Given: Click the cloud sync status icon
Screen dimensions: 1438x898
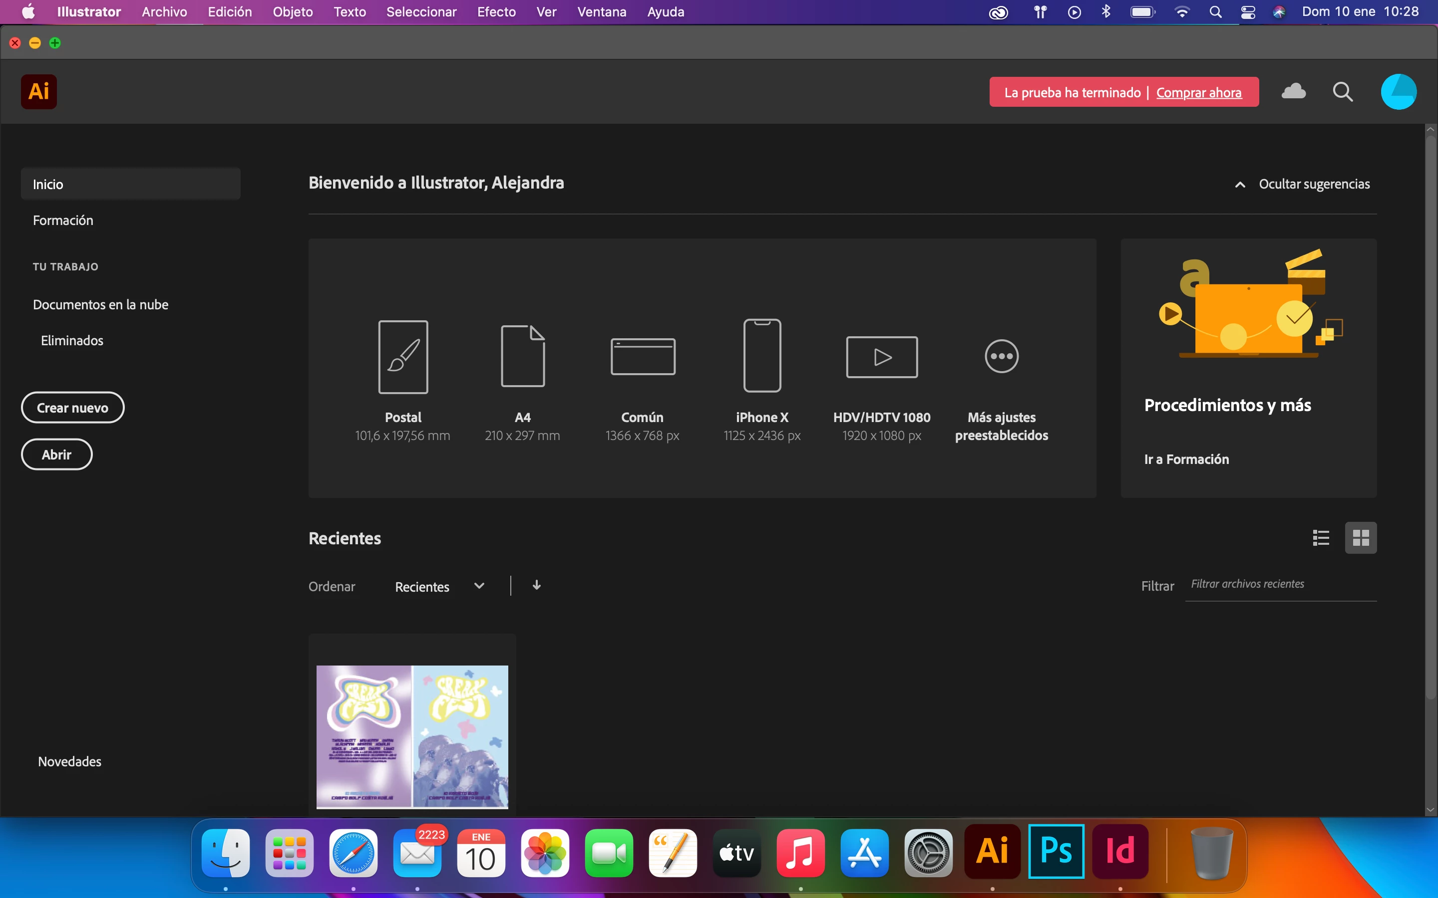Looking at the screenshot, I should (1293, 91).
